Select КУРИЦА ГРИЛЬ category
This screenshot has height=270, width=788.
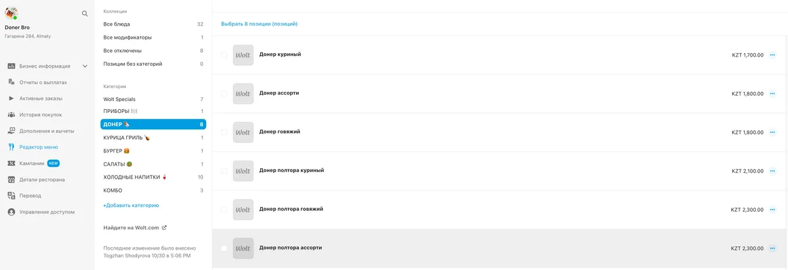click(x=153, y=137)
